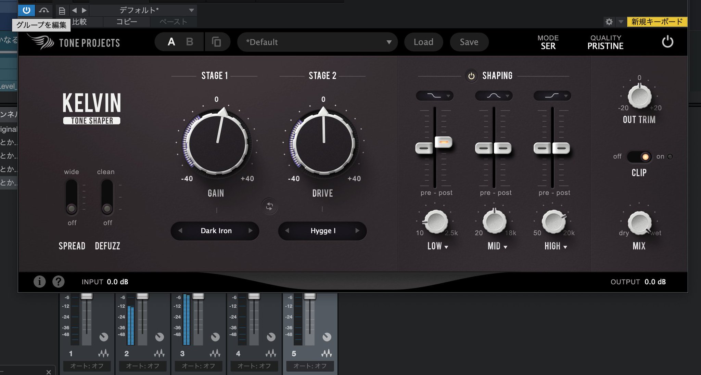This screenshot has width=701, height=375.
Task: Toggle the Clip on/off switch
Action: point(639,157)
